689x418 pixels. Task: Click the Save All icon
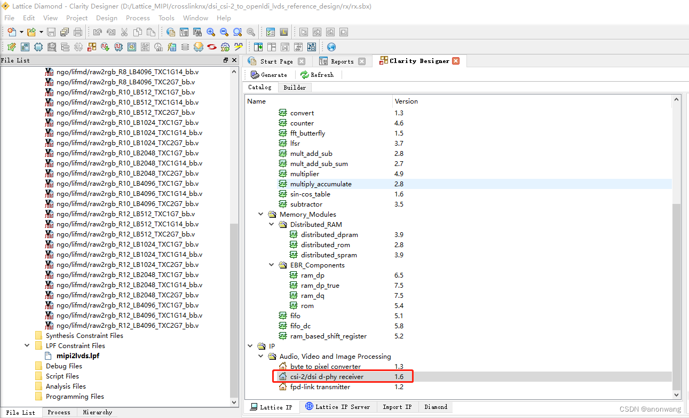(65, 32)
